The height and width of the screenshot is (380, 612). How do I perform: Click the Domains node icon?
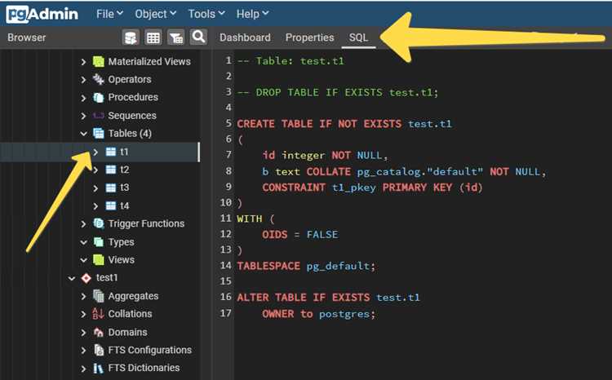[99, 332]
